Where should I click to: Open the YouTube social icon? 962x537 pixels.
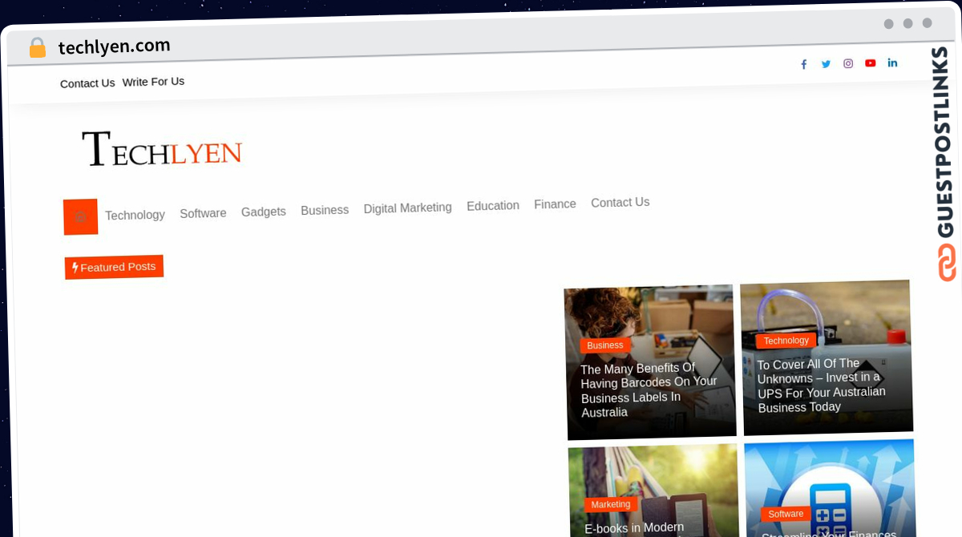pos(871,63)
